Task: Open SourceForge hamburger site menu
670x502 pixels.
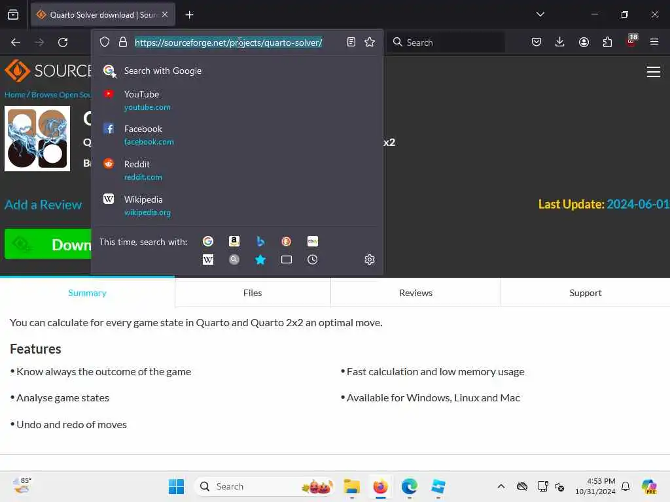Action: [x=654, y=72]
